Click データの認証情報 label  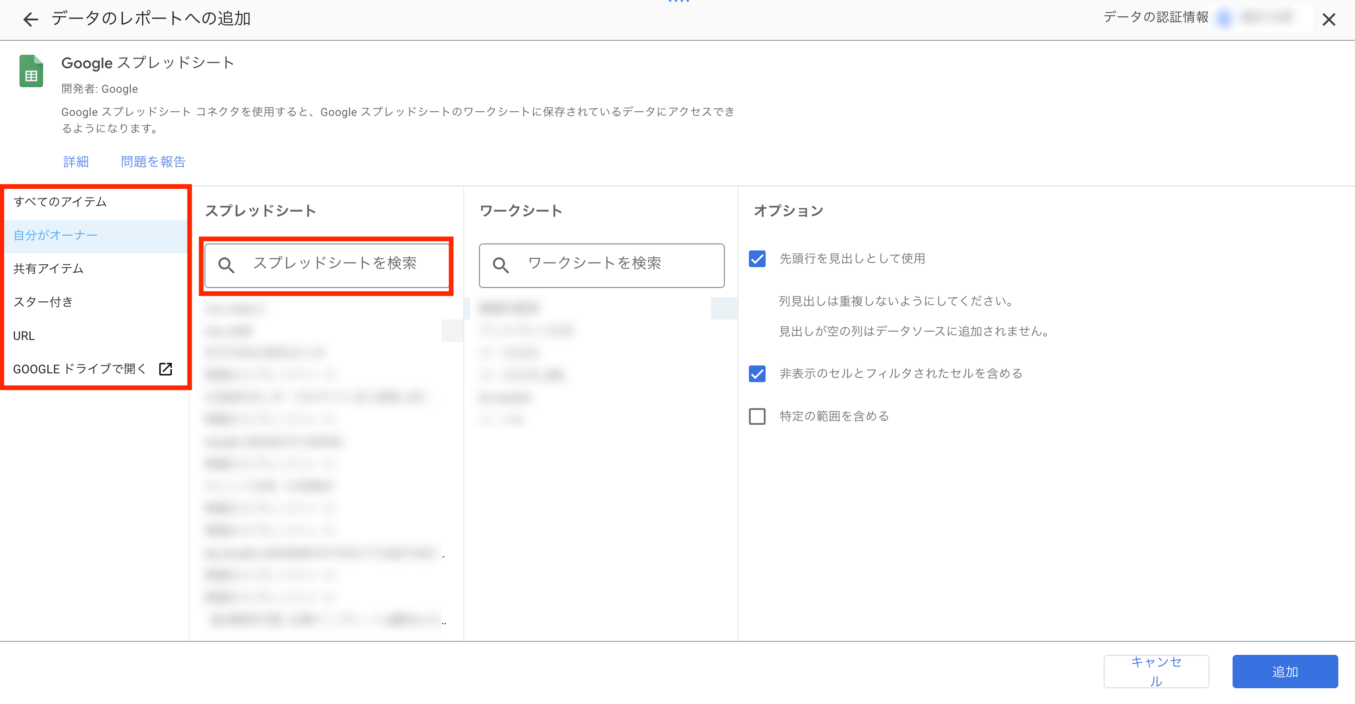point(1156,17)
